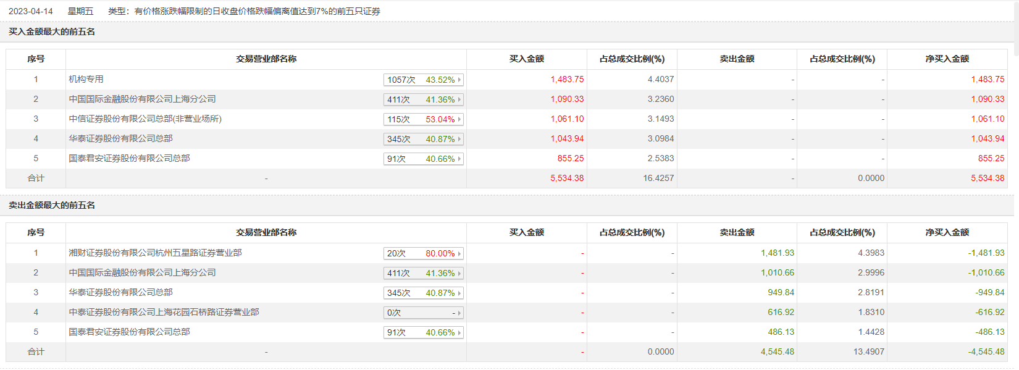Open the 115次 53.04% stats dropdown arrow

click(459, 120)
